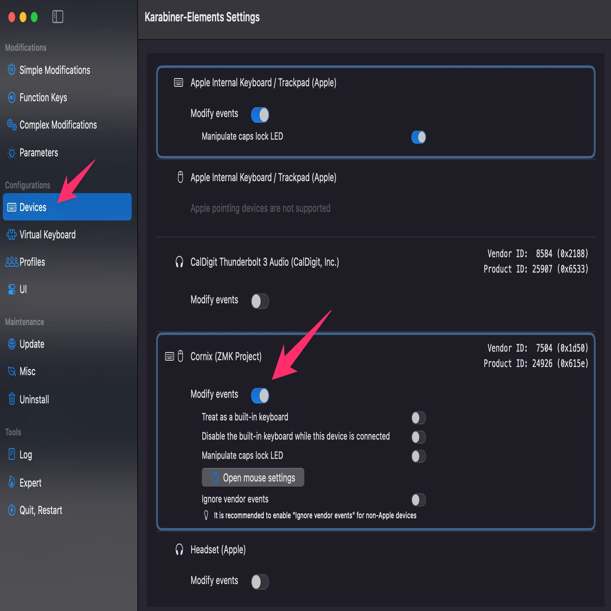
Task: Go to the Update page
Action: pyautogui.click(x=67, y=344)
